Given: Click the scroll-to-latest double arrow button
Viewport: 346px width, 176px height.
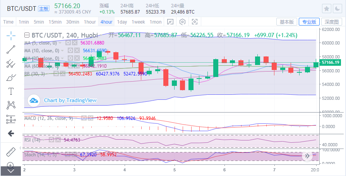Looking at the screenshot, I should [307, 156].
